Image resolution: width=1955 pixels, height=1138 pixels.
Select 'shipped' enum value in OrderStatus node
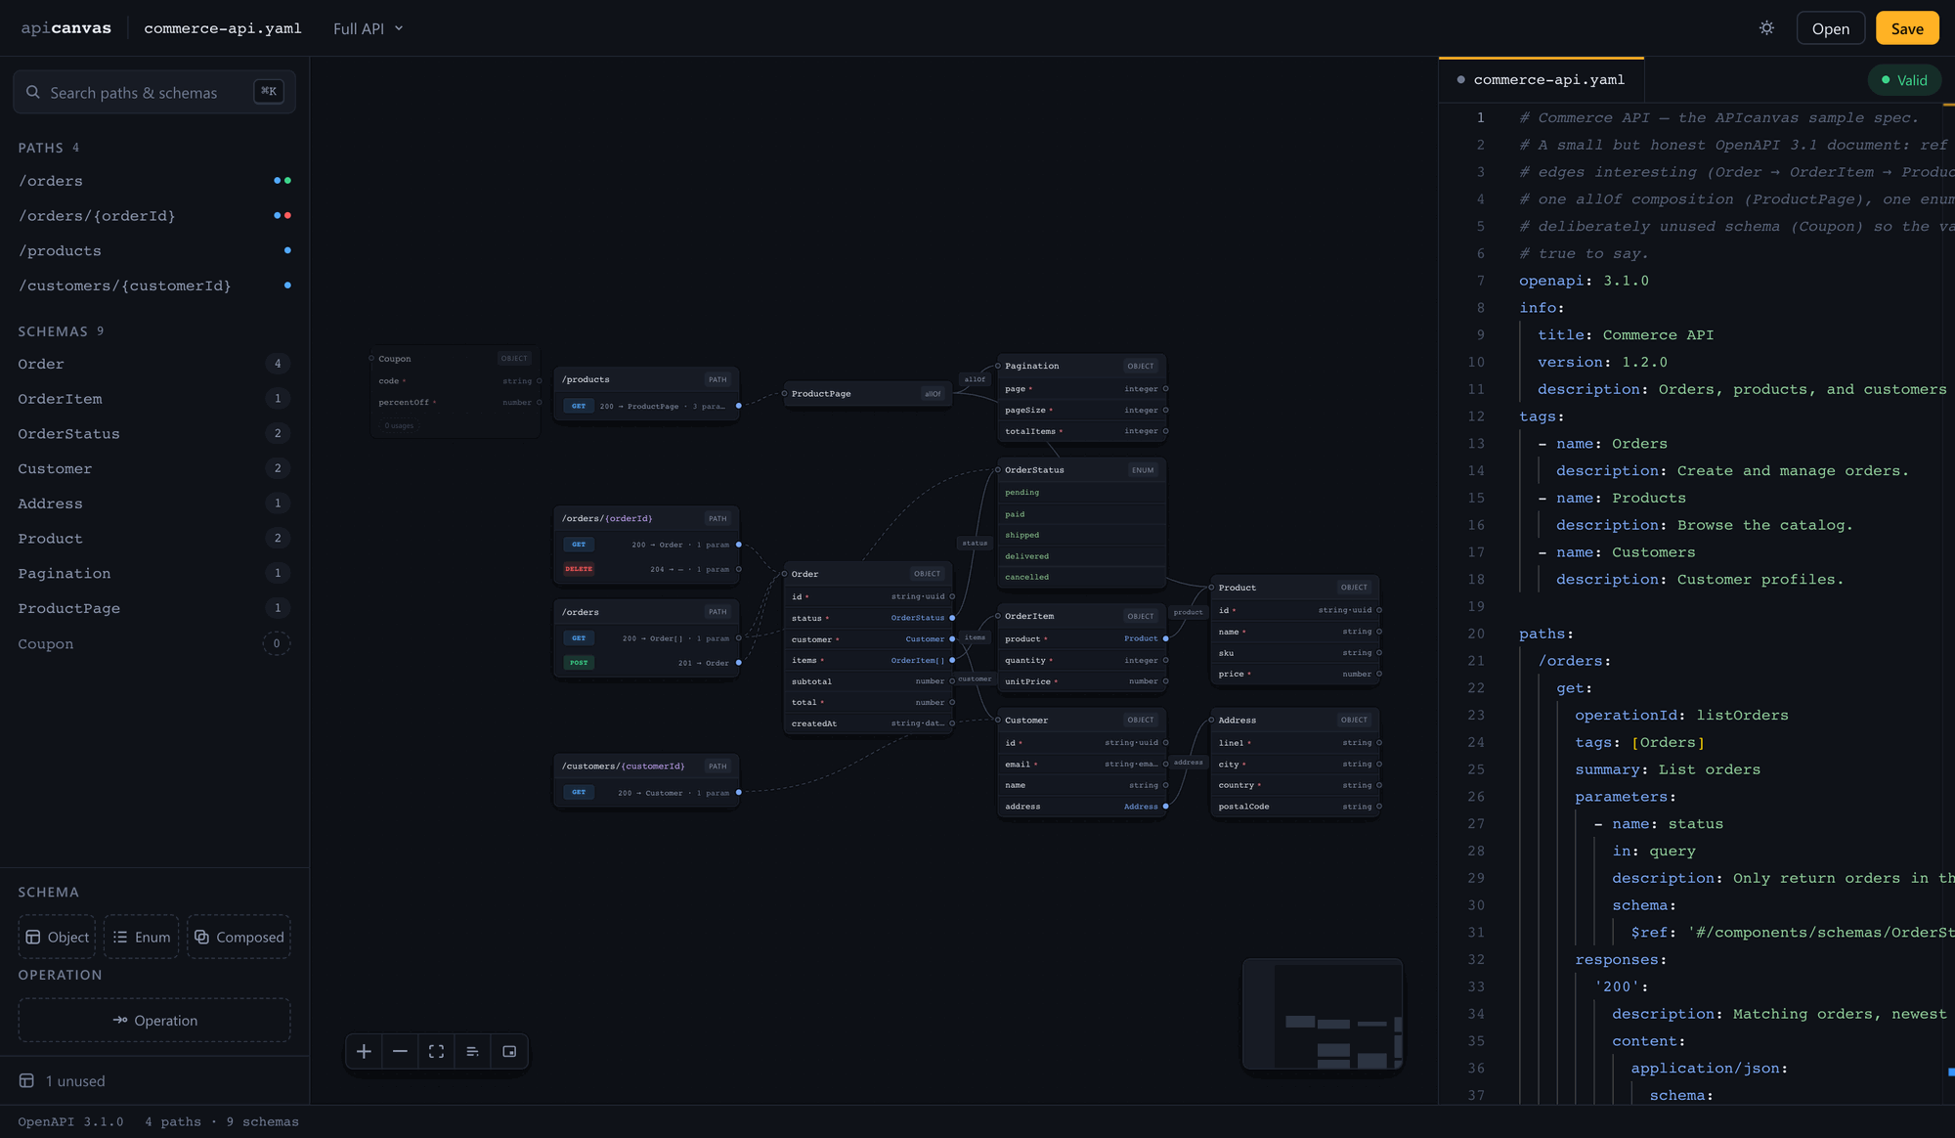click(1081, 535)
